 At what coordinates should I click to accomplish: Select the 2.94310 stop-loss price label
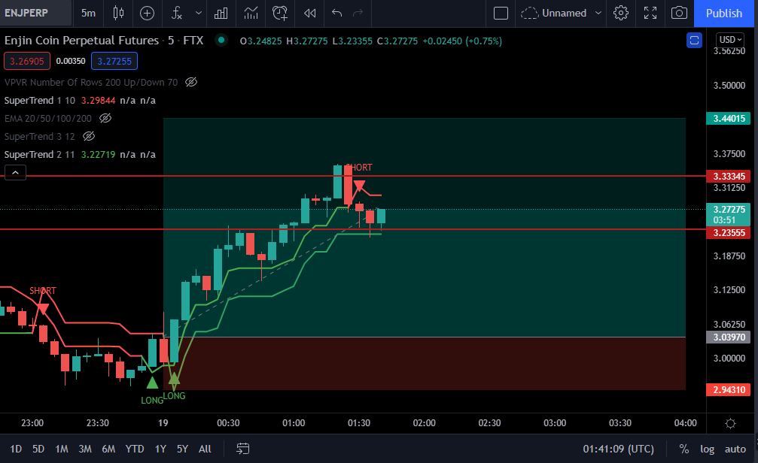pyautogui.click(x=729, y=389)
